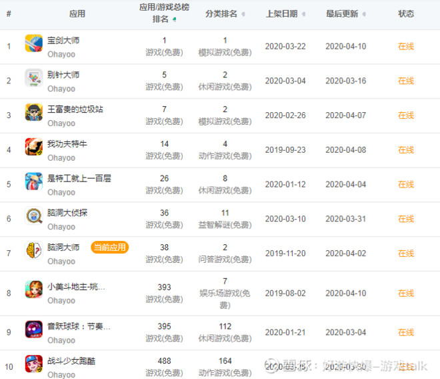Image resolution: width=440 pixels, height=379 pixels.
Task: Click the 宝剑大师 app icon
Action: pos(34,45)
